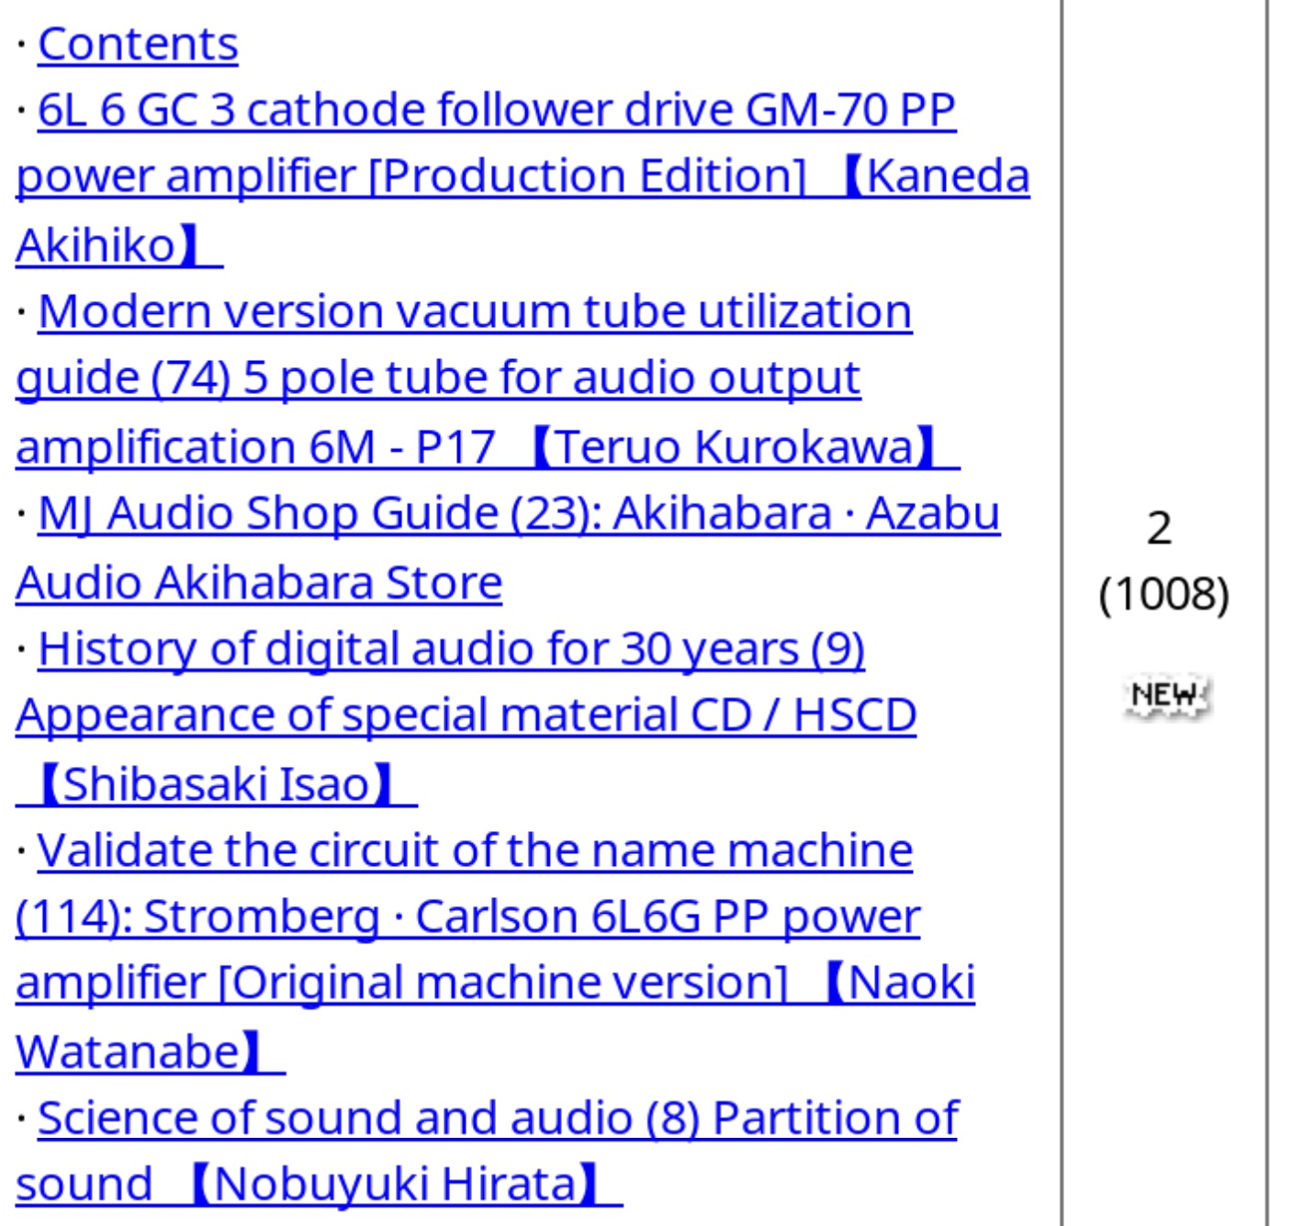Open the 6L 6 GC 3 cathode follower article
Viewport: 1292px width, 1226px height.
click(497, 110)
